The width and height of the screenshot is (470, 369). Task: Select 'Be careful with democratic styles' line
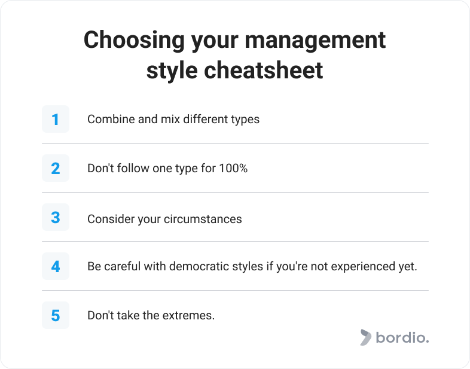[252, 267]
